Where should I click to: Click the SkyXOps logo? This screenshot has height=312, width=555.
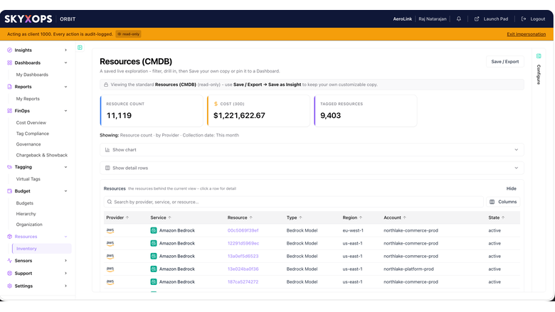click(x=28, y=19)
